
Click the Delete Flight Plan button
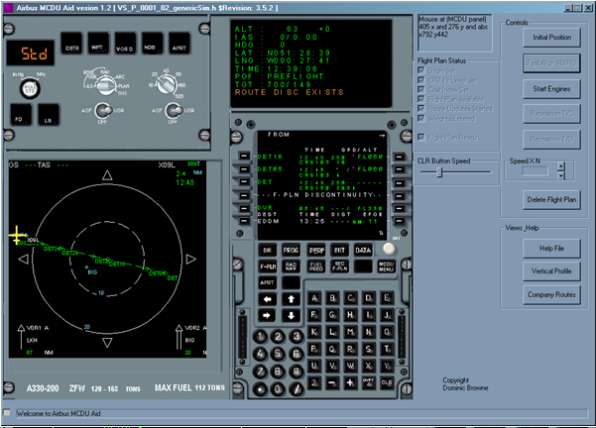click(551, 200)
